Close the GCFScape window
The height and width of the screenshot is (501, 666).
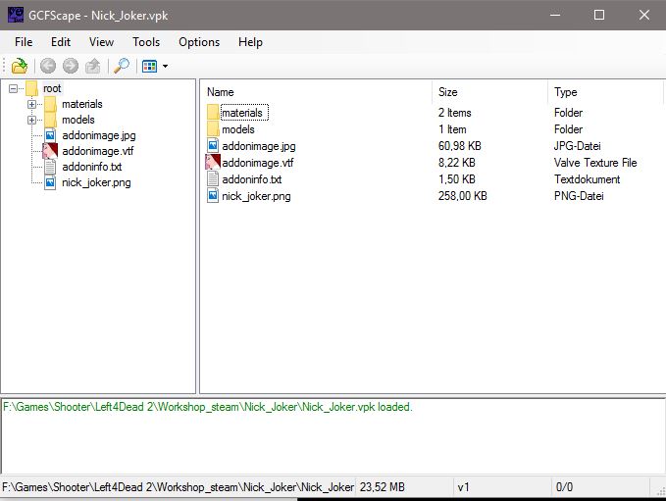[x=643, y=15]
